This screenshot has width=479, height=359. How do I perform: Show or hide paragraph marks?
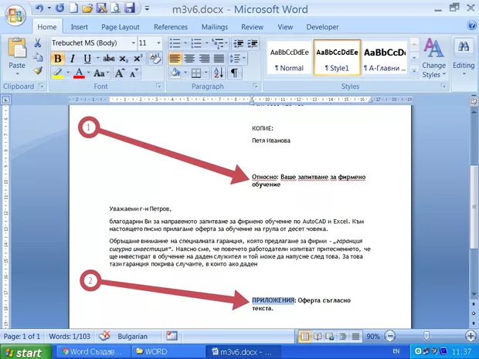234,73
